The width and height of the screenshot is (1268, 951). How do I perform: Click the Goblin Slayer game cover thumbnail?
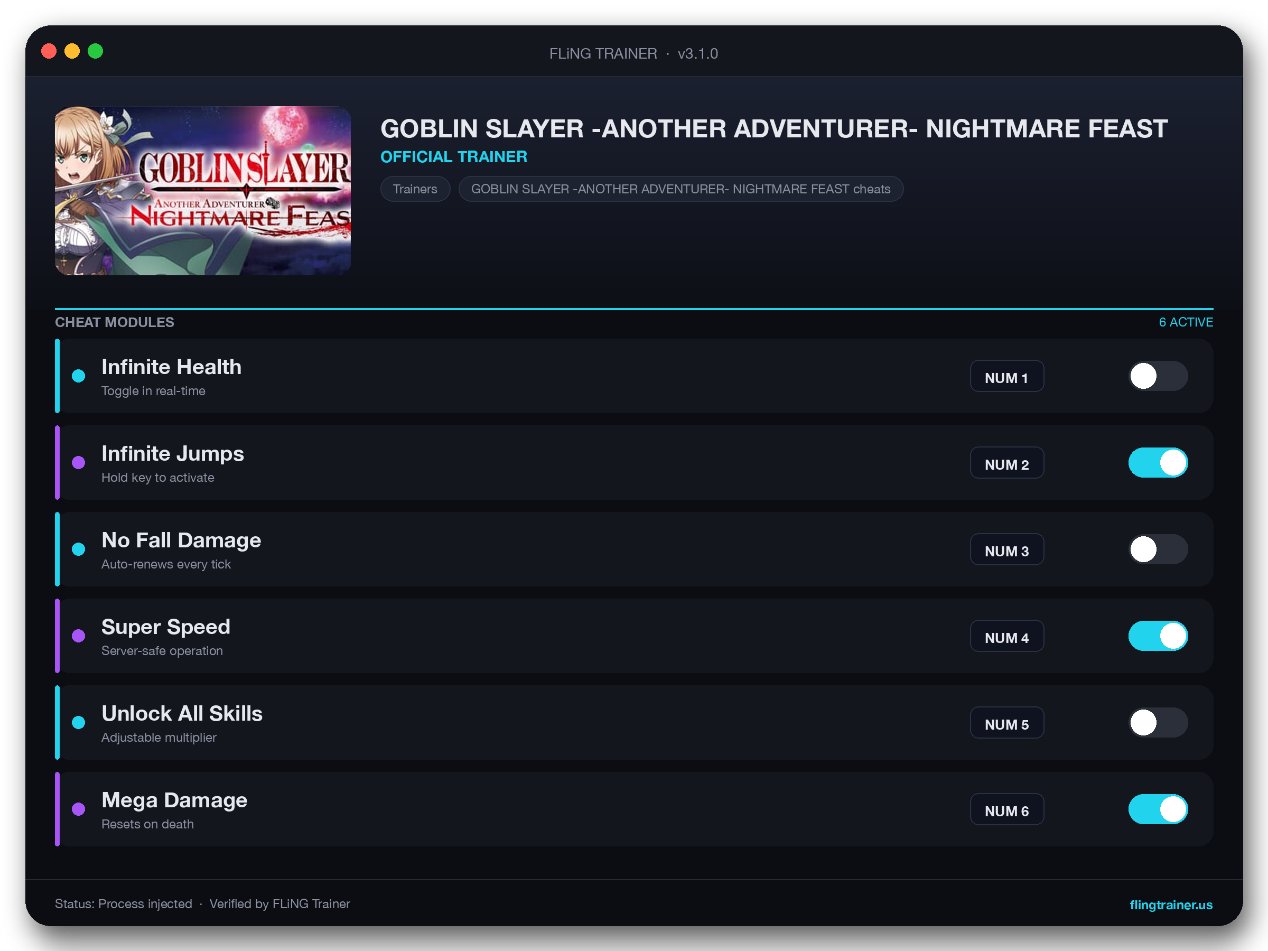click(203, 191)
